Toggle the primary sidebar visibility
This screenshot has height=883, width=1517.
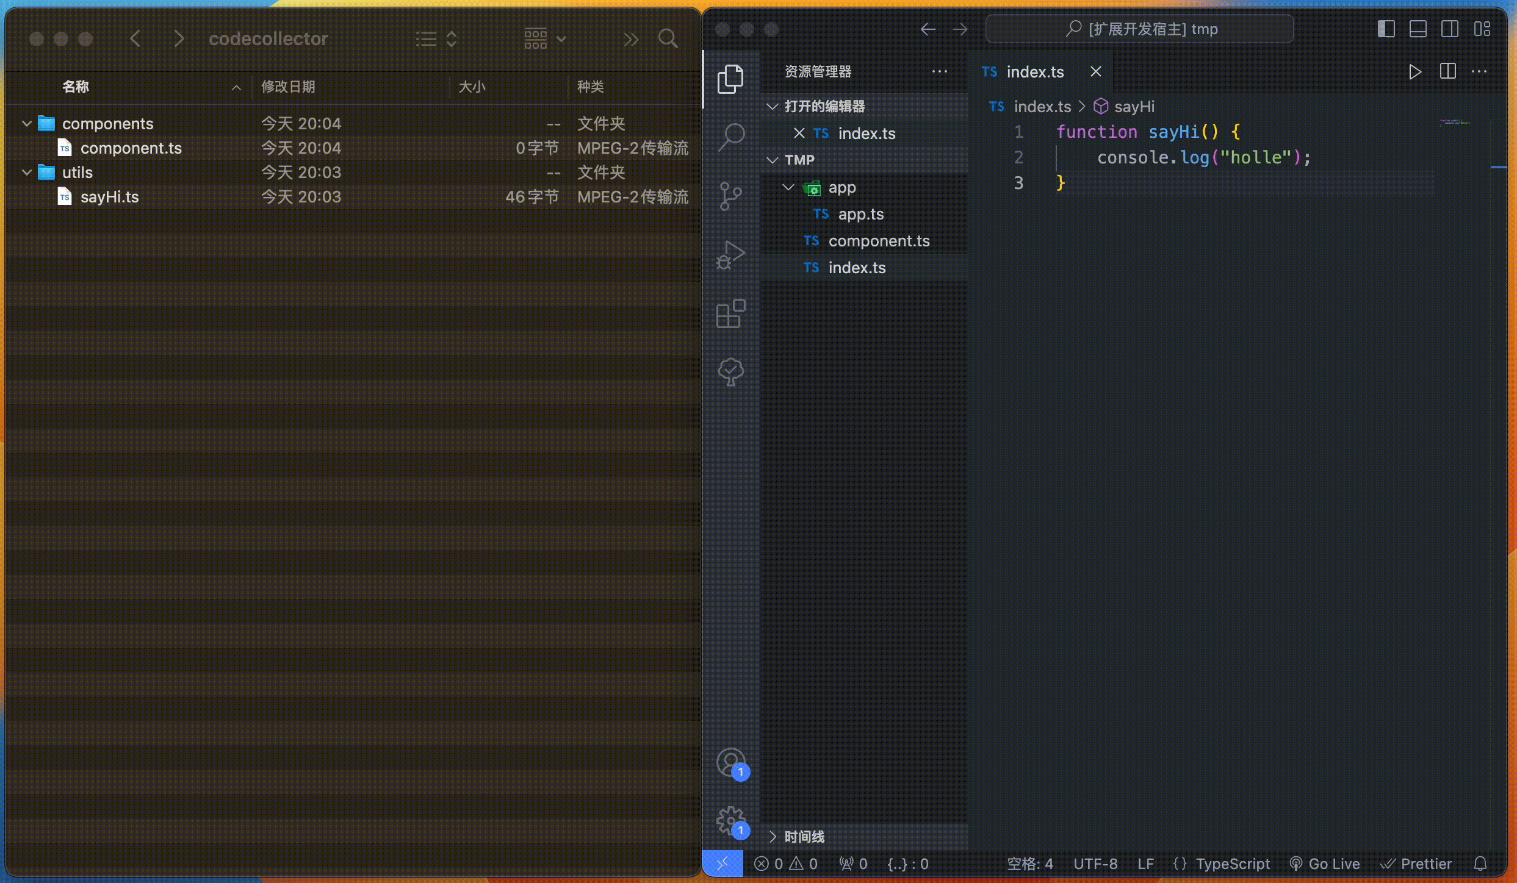pos(1386,28)
